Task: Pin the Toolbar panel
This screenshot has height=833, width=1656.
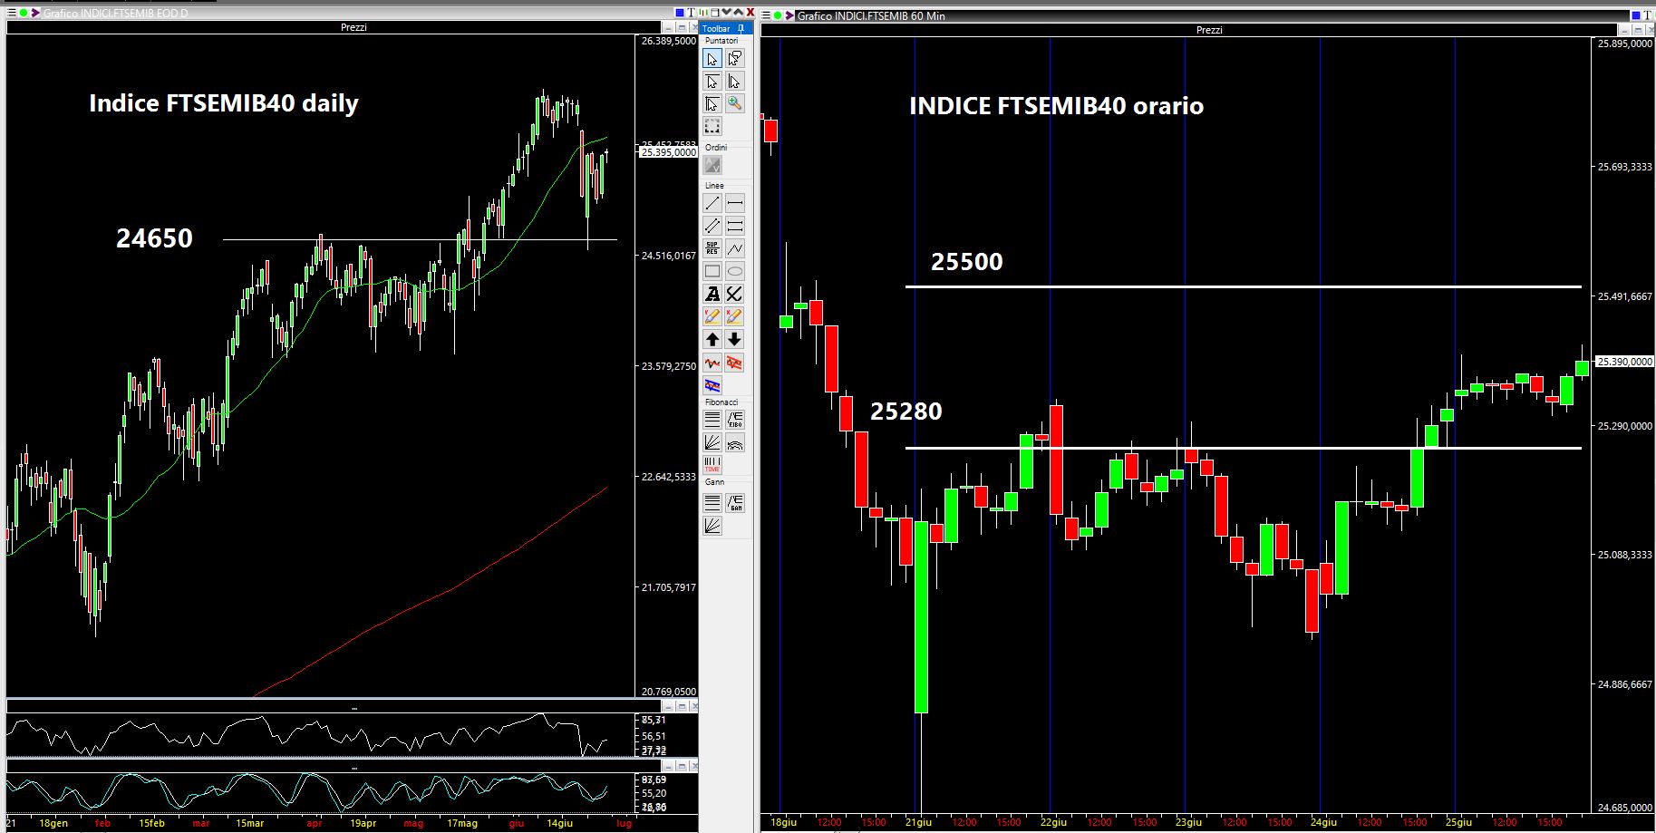Action: pyautogui.click(x=741, y=29)
